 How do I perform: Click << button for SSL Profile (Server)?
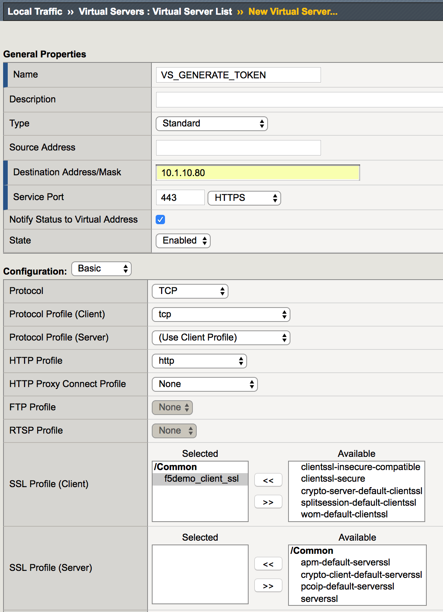[x=268, y=564]
